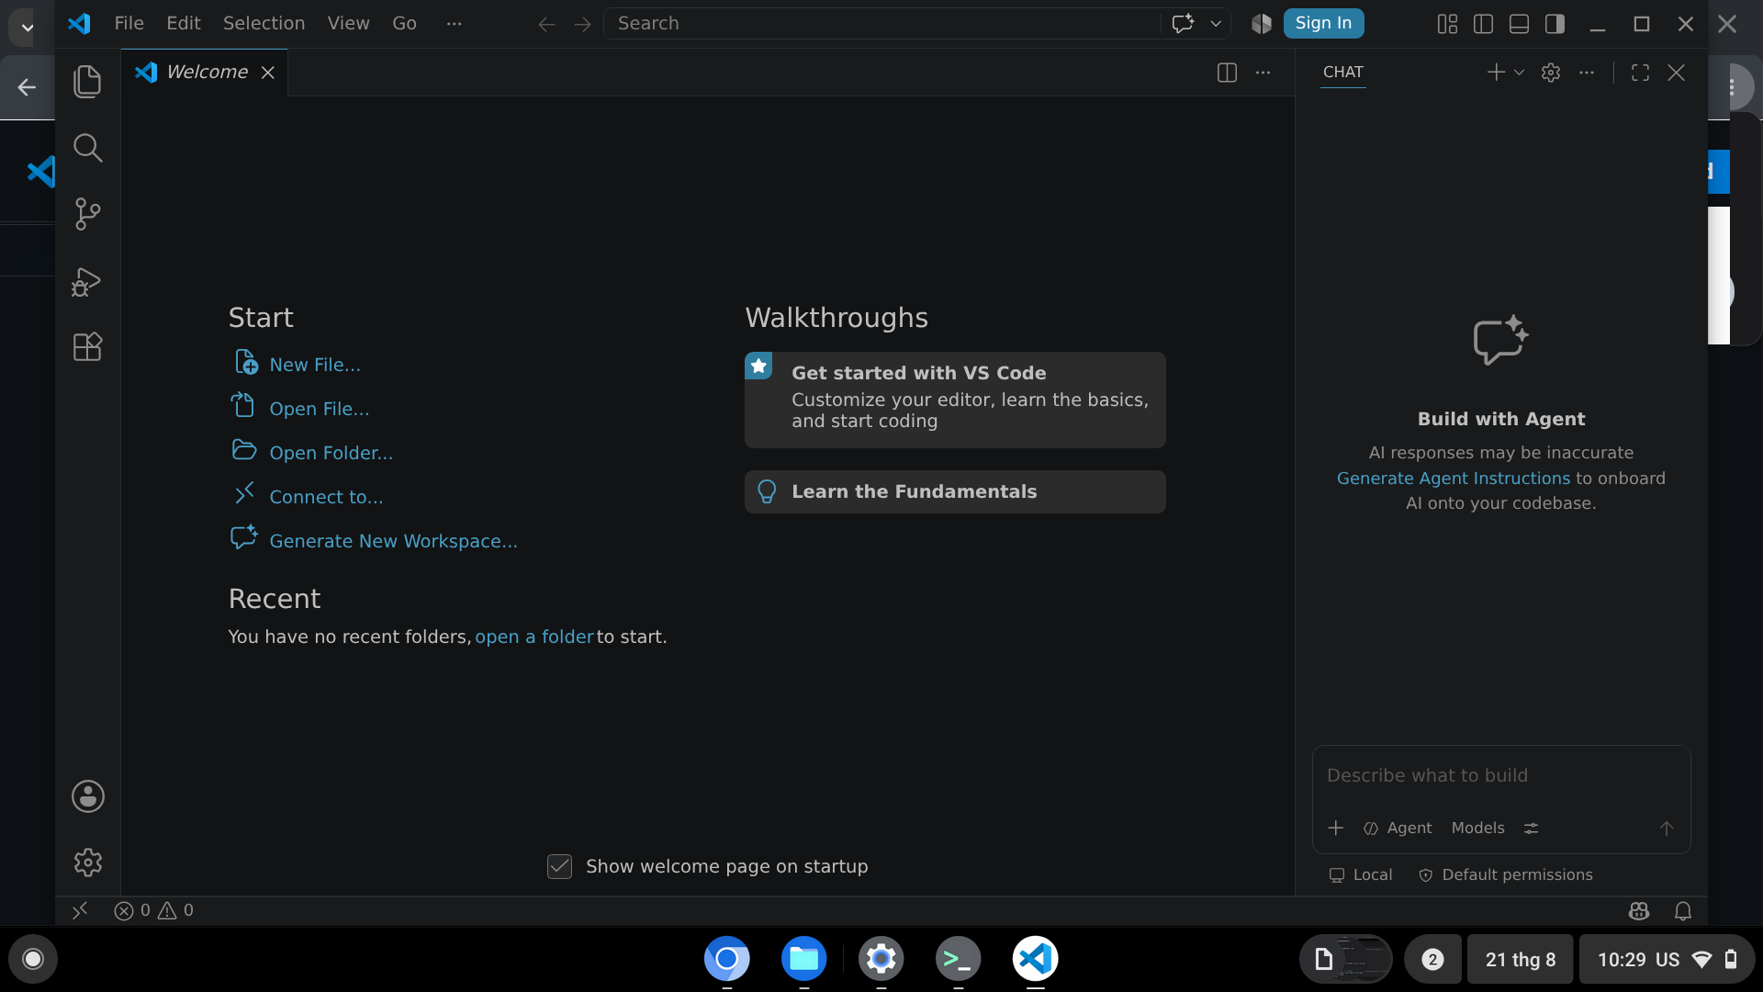Close the chat panel
Viewport: 1763px width, 992px height.
point(1677,73)
